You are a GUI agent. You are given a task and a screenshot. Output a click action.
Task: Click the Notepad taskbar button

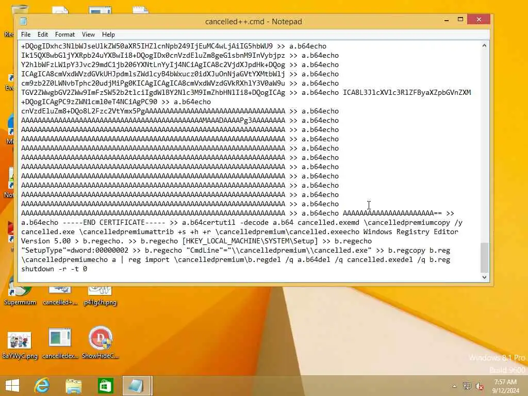pyautogui.click(x=137, y=386)
